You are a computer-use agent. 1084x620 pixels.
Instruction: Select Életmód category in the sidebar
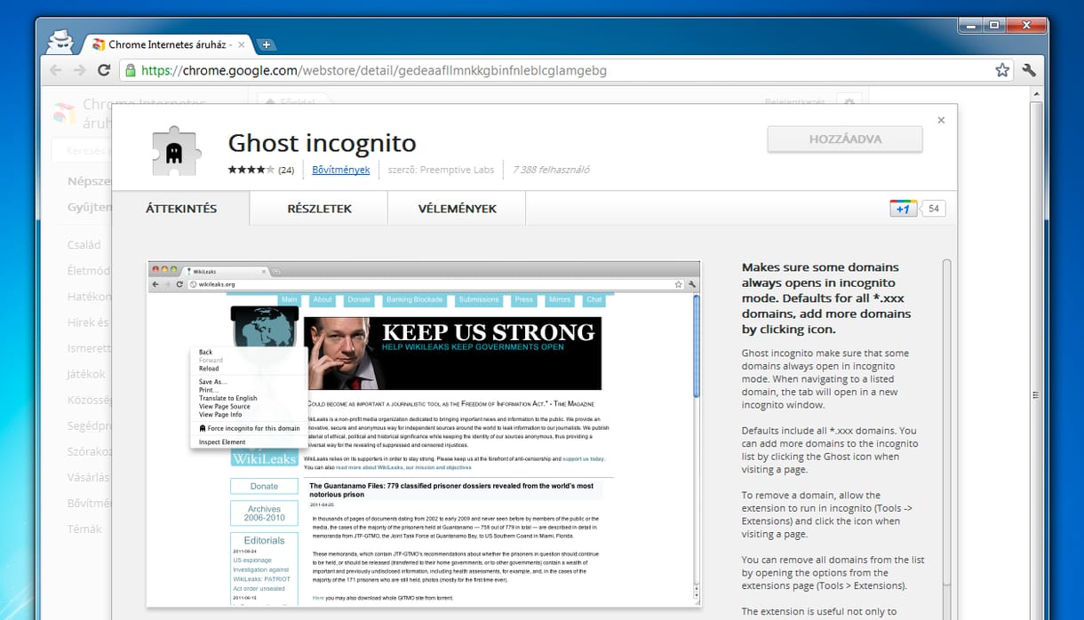(89, 271)
